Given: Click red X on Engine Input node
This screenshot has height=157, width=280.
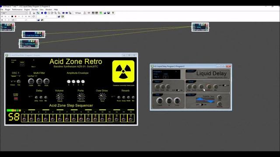Looking at the screenshot, I should 13,25.
